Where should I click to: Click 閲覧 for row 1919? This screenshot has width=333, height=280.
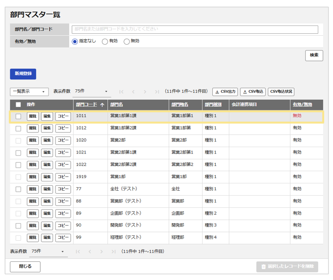[33, 177]
